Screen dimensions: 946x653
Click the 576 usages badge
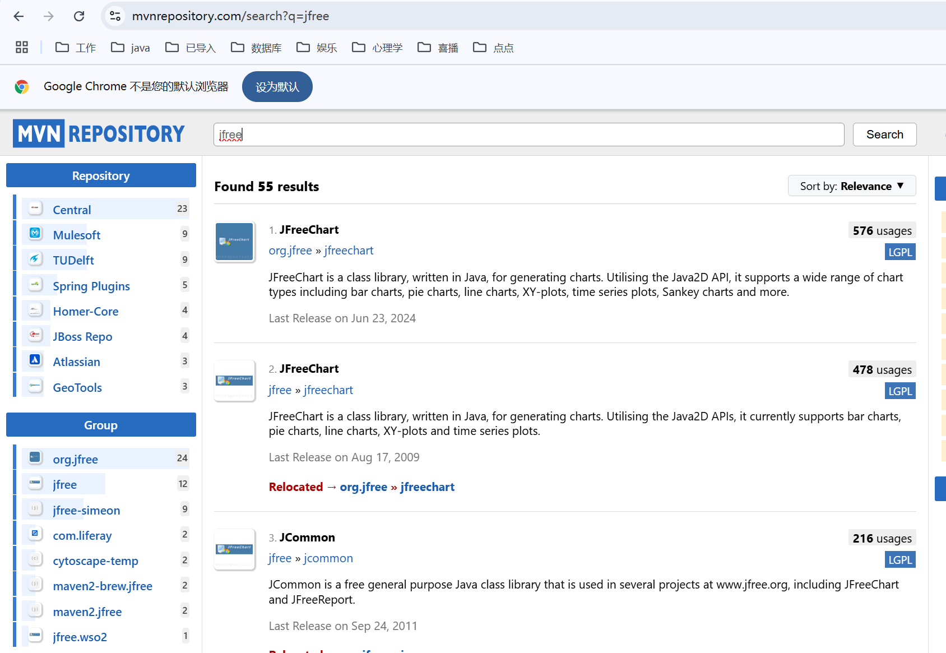[x=882, y=231]
